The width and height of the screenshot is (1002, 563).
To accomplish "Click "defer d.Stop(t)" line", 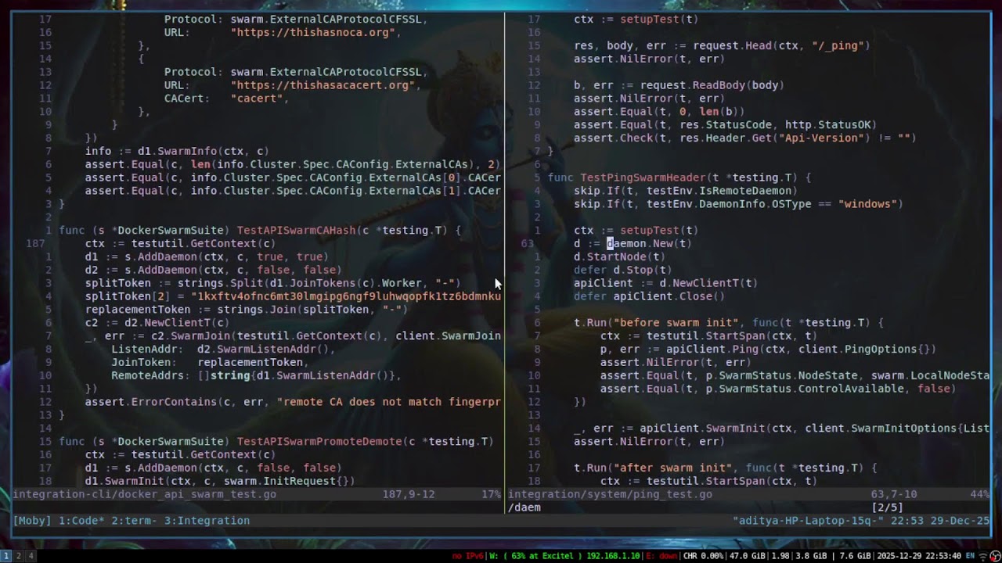I will (x=623, y=270).
